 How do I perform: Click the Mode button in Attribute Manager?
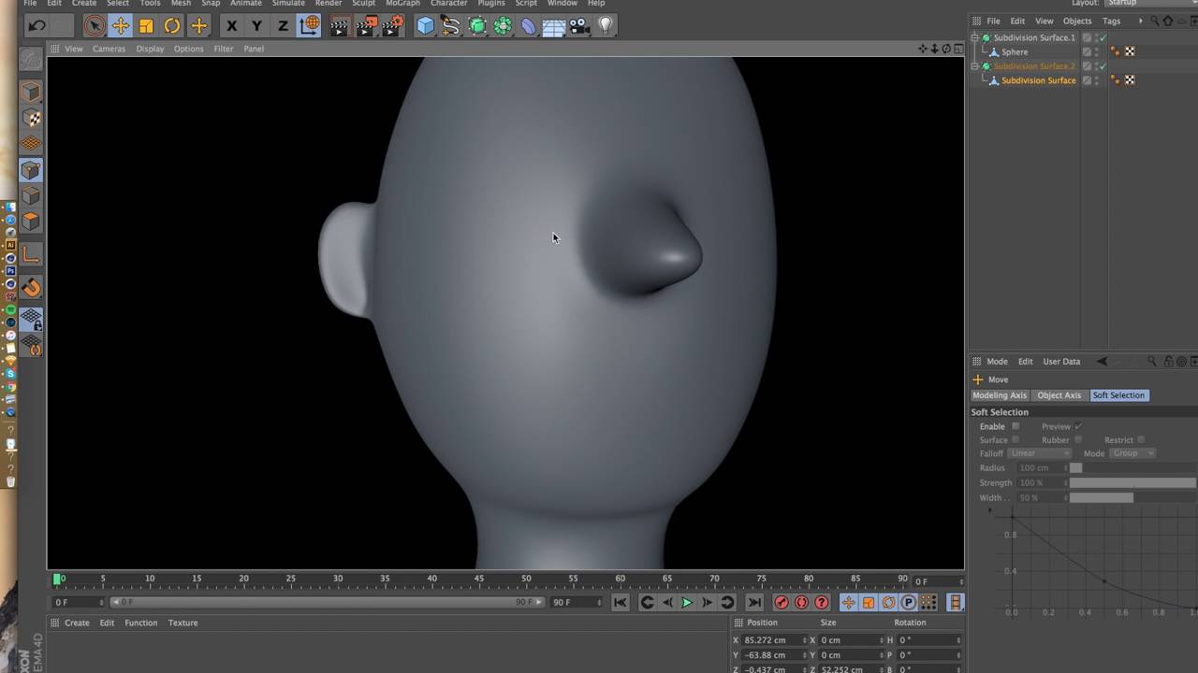tap(997, 362)
